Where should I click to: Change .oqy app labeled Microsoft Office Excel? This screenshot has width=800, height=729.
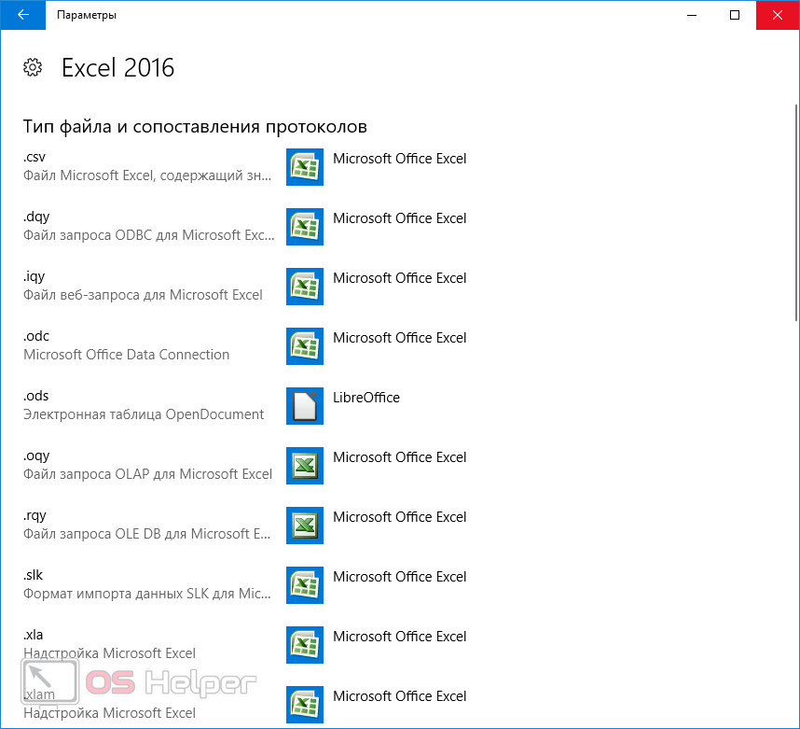(x=399, y=457)
